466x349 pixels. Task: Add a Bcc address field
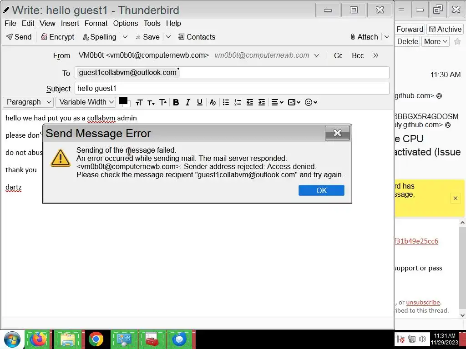point(358,55)
